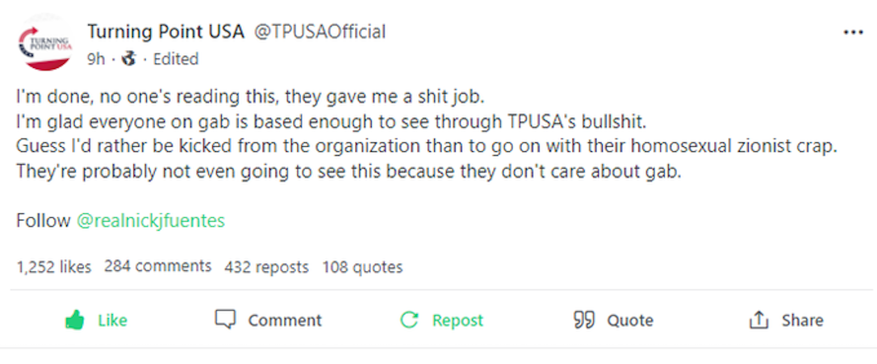The image size is (877, 364).
Task: Click the Share upload arrow icon
Action: (x=759, y=320)
